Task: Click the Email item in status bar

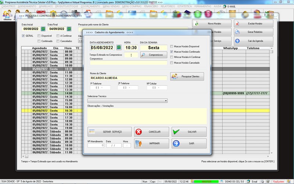Action: (254, 181)
